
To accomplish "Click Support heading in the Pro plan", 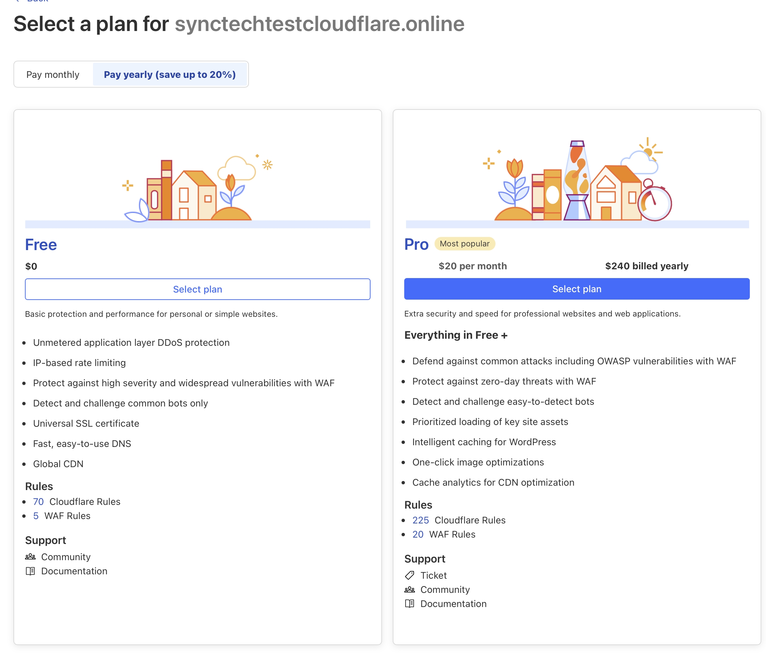I will pos(425,559).
